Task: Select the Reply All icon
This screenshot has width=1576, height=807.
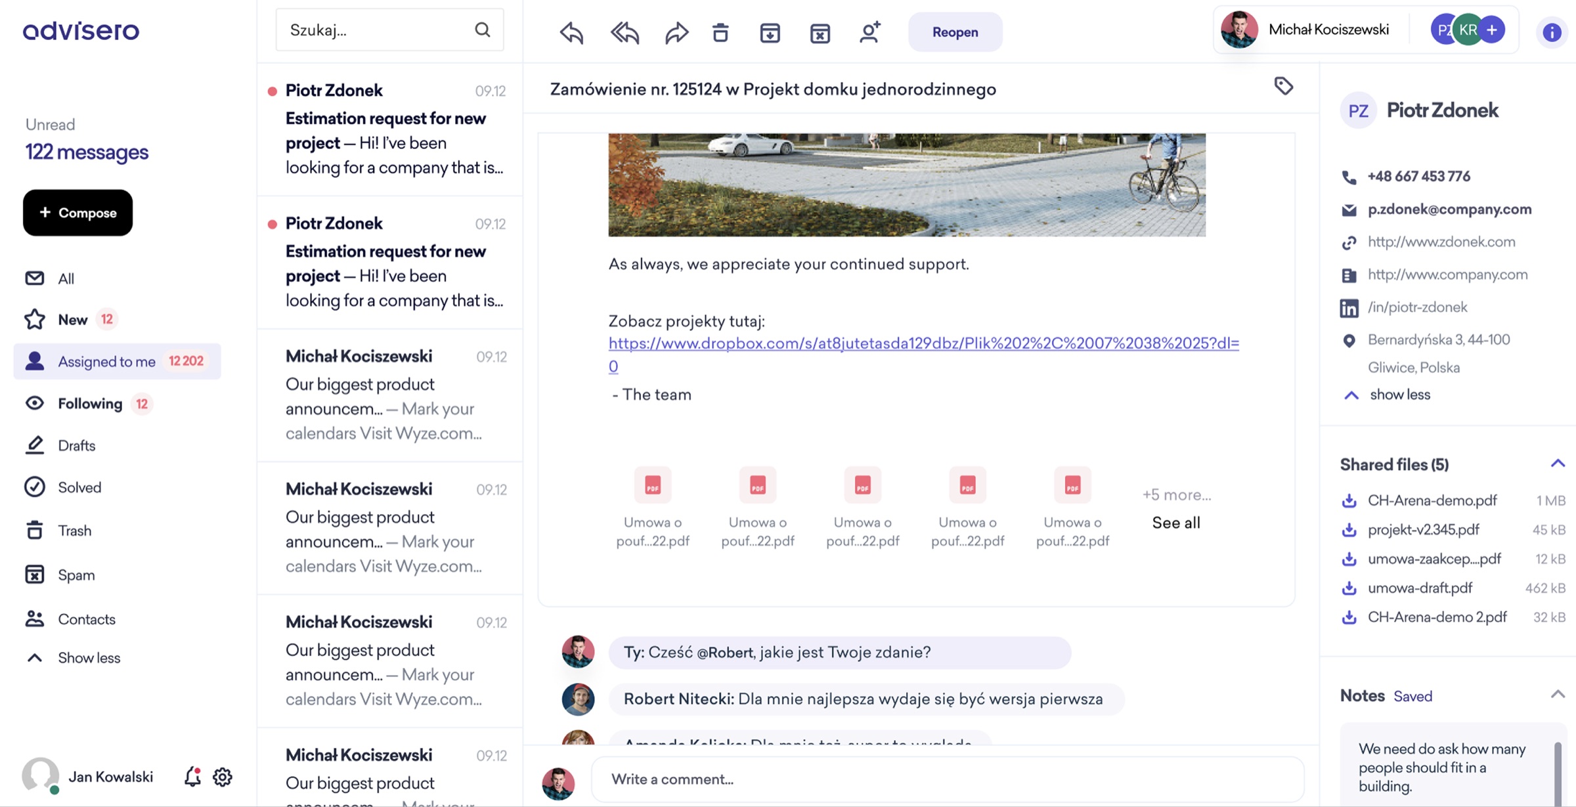Action: [623, 32]
